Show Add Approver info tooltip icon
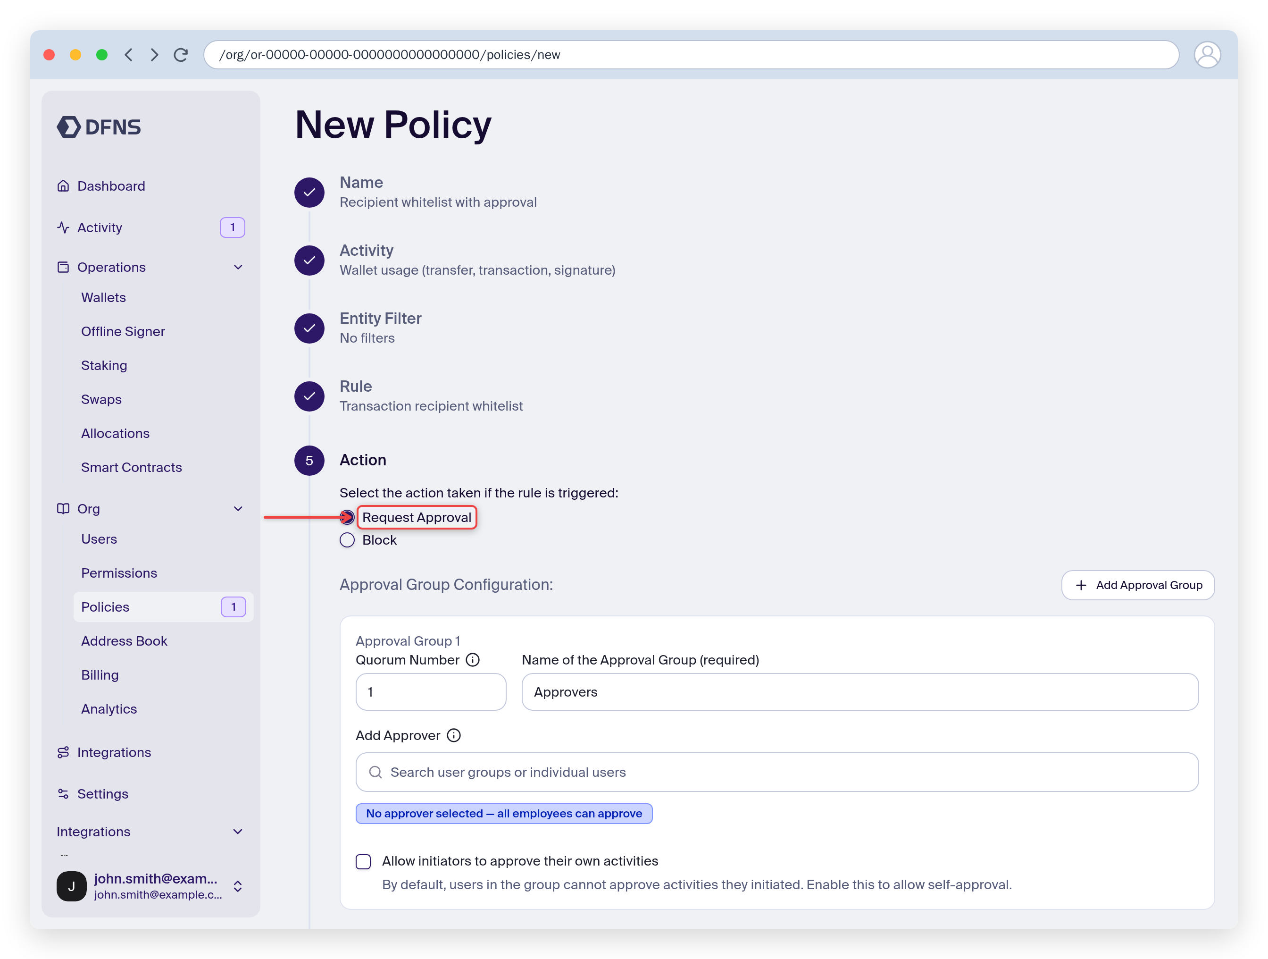This screenshot has width=1268, height=959. (454, 736)
